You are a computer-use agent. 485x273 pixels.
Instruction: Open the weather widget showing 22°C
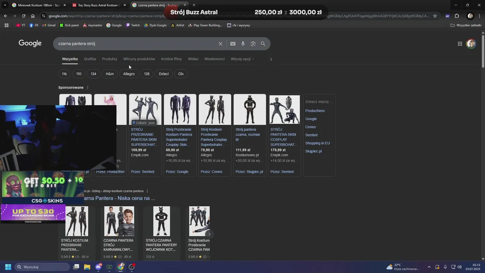[x=403, y=267]
